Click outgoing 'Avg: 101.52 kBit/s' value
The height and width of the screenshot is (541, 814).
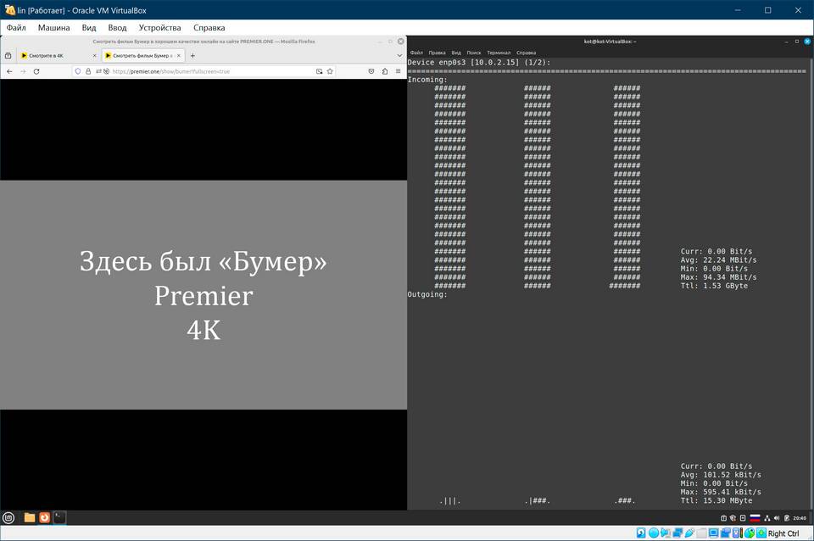[721, 475]
